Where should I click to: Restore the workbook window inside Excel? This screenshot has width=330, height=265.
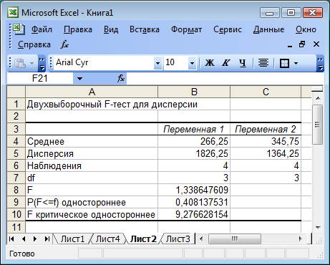pos(302,44)
